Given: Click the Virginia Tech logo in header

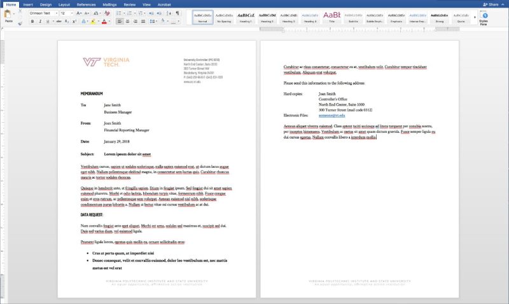Looking at the screenshot, I should (106, 62).
